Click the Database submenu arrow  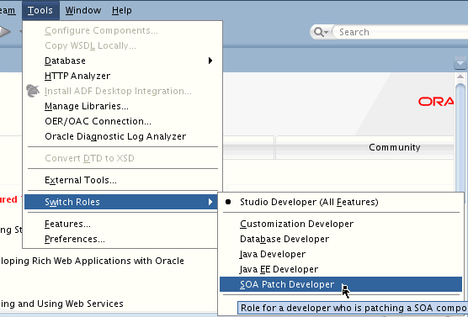pos(210,61)
